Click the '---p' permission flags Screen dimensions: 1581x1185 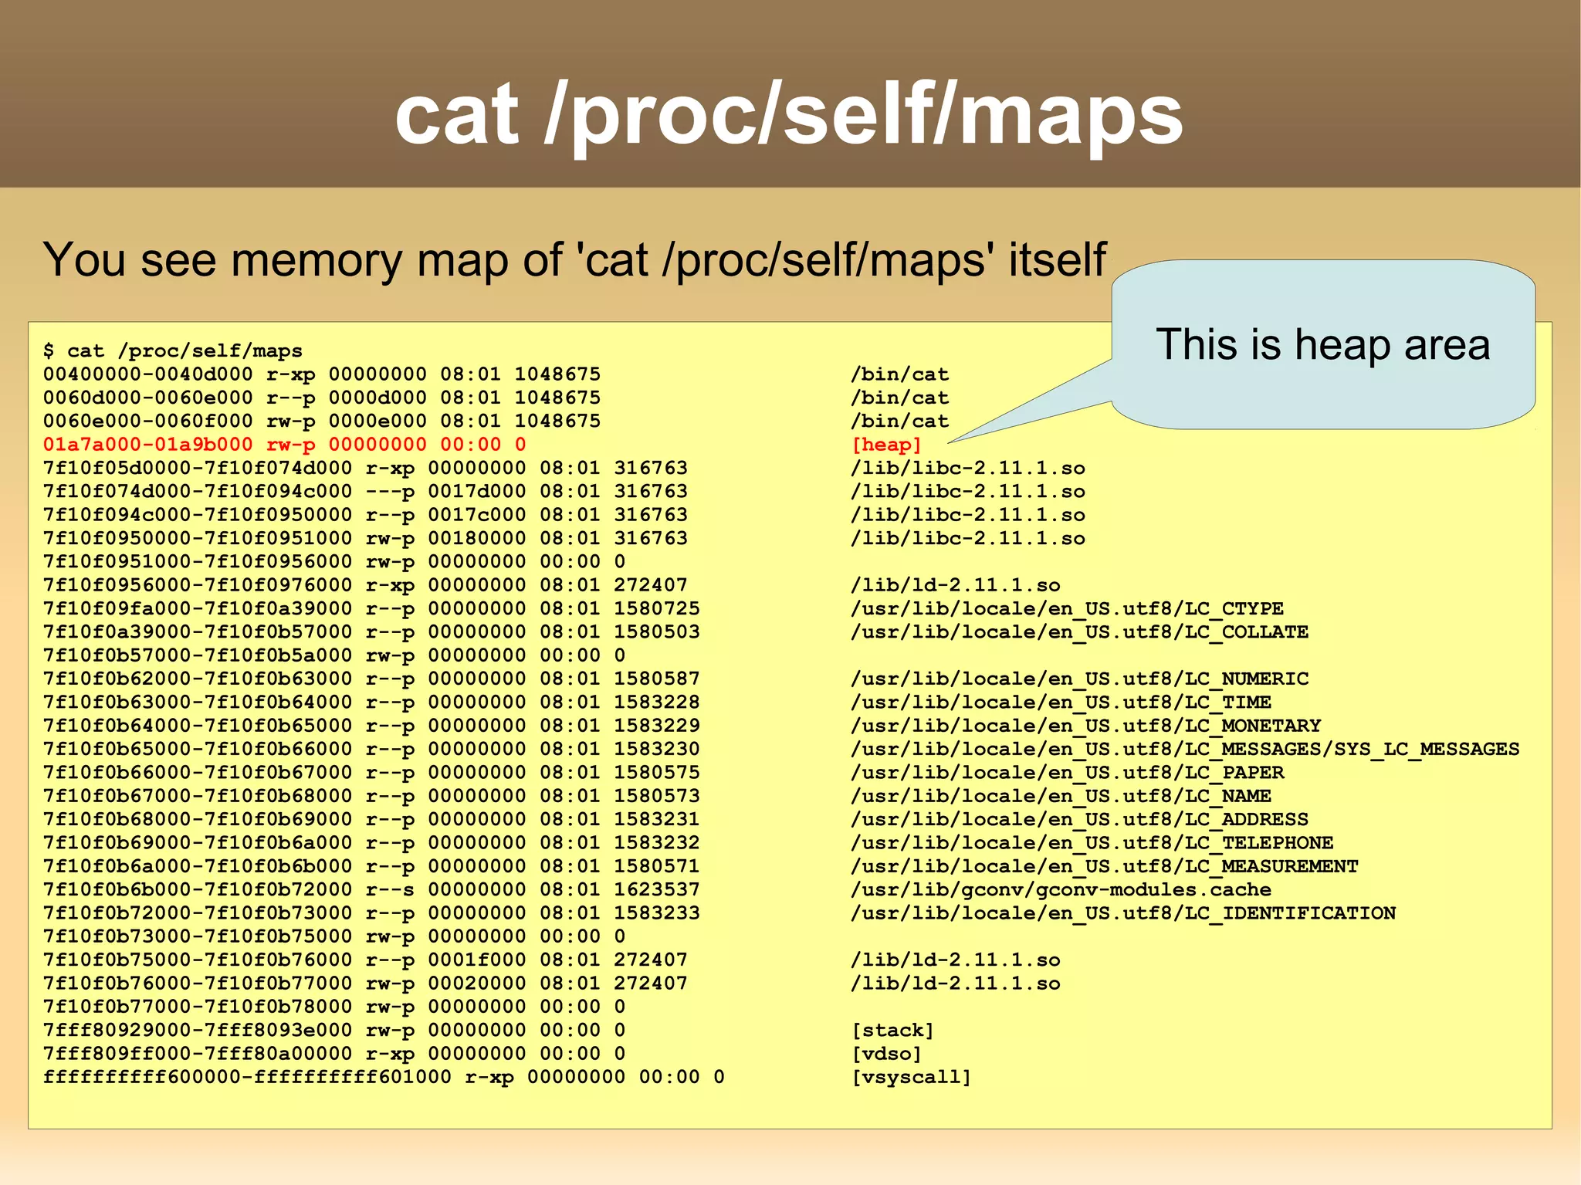point(390,493)
